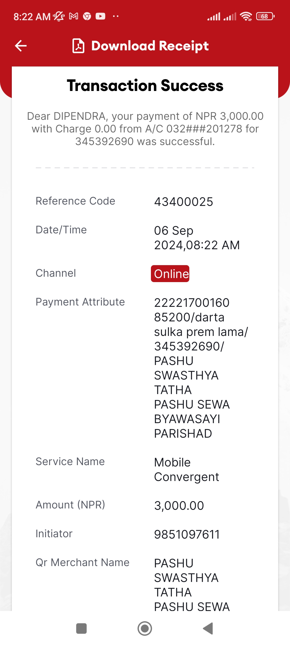Viewport: 290px width, 646px height.
Task: Tap the back arrow icon
Action: click(x=21, y=46)
